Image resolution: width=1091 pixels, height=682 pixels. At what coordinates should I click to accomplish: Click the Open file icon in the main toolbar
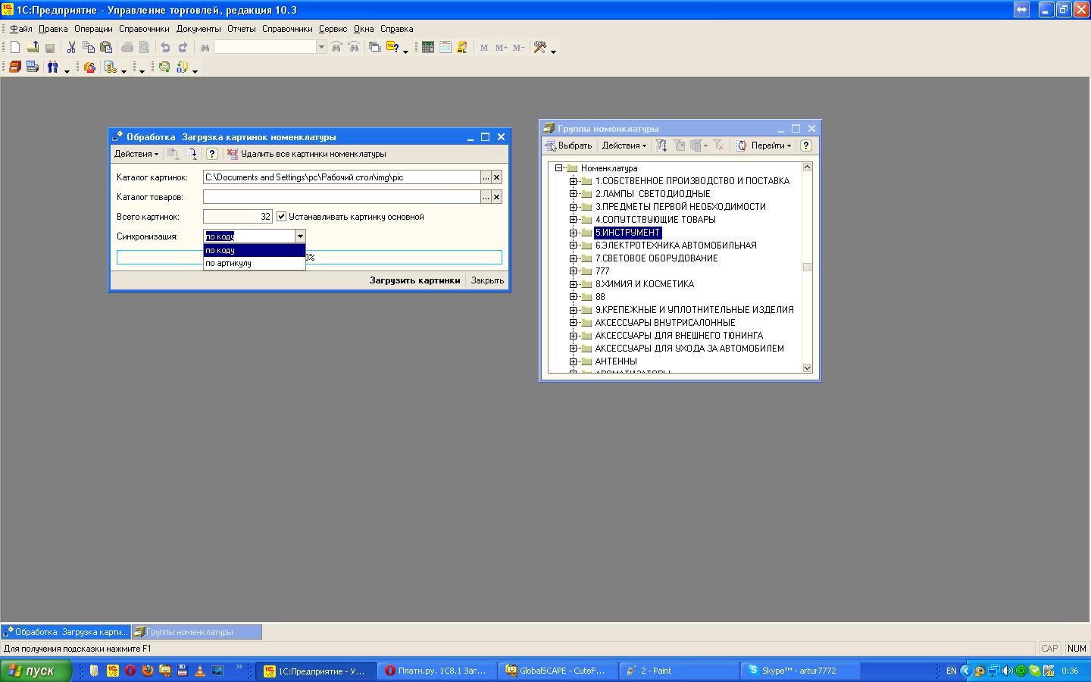pos(33,47)
